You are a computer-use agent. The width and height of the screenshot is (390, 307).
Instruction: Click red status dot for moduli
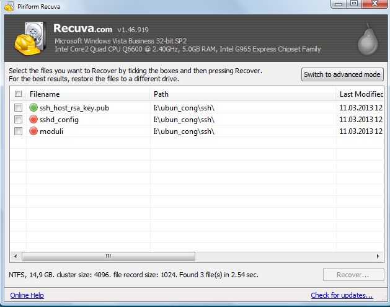(33, 131)
